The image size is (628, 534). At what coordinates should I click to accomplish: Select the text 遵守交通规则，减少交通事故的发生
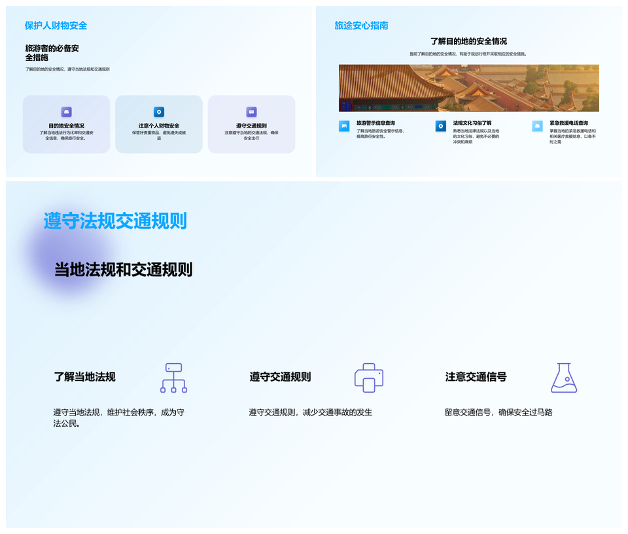coord(310,412)
